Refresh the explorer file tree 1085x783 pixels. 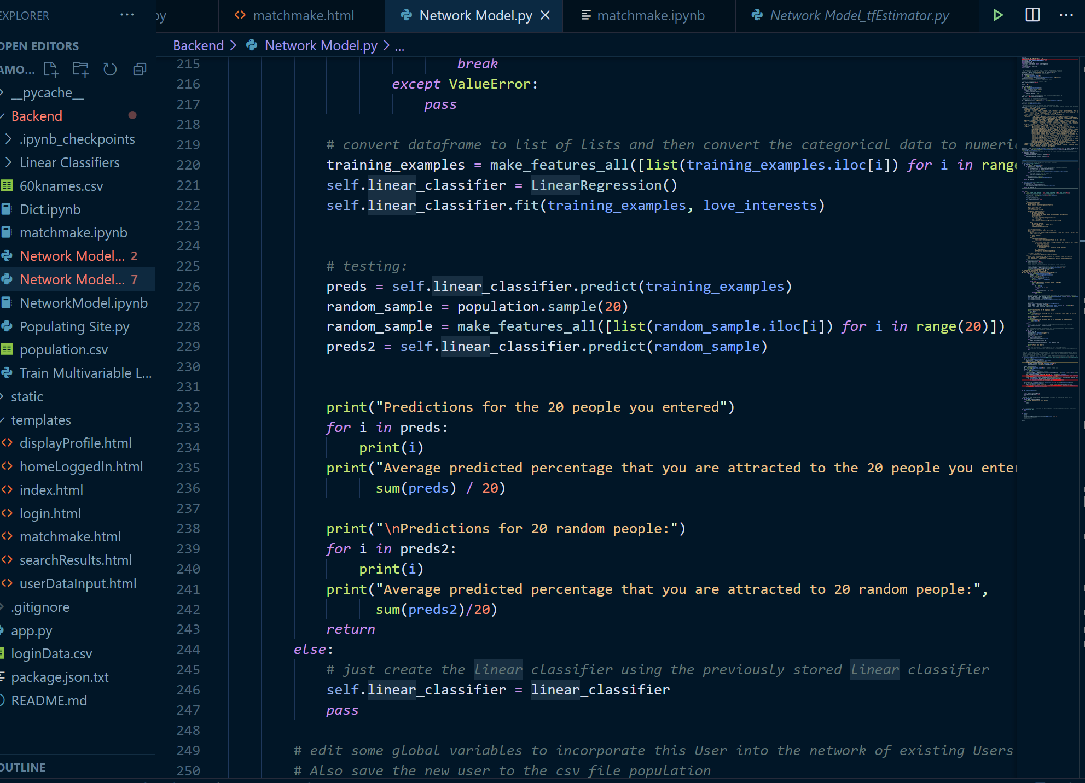110,69
